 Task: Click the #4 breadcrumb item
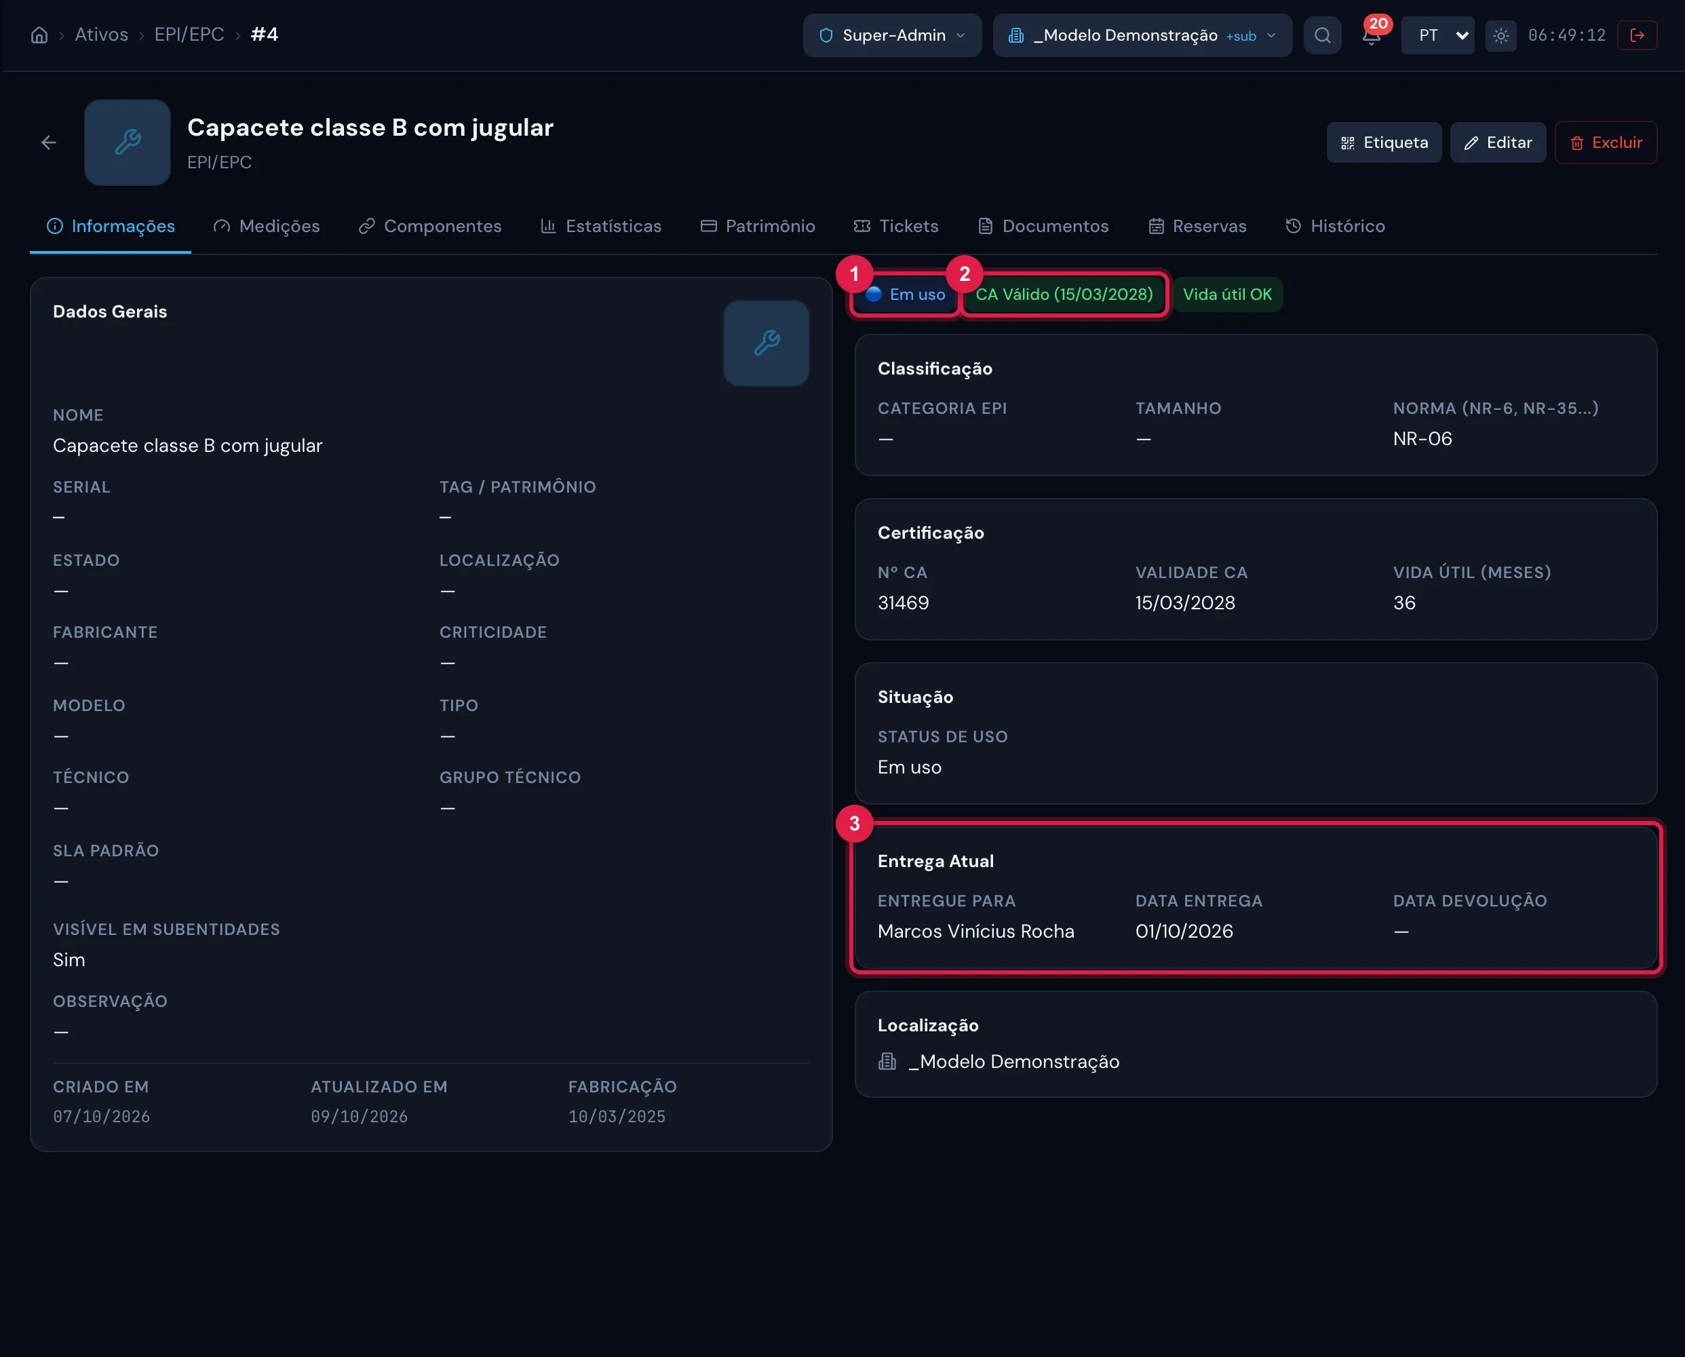click(x=264, y=35)
